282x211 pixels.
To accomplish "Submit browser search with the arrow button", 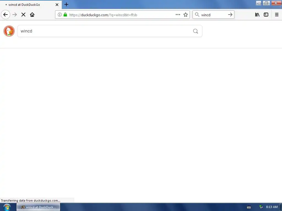I will 230,15.
